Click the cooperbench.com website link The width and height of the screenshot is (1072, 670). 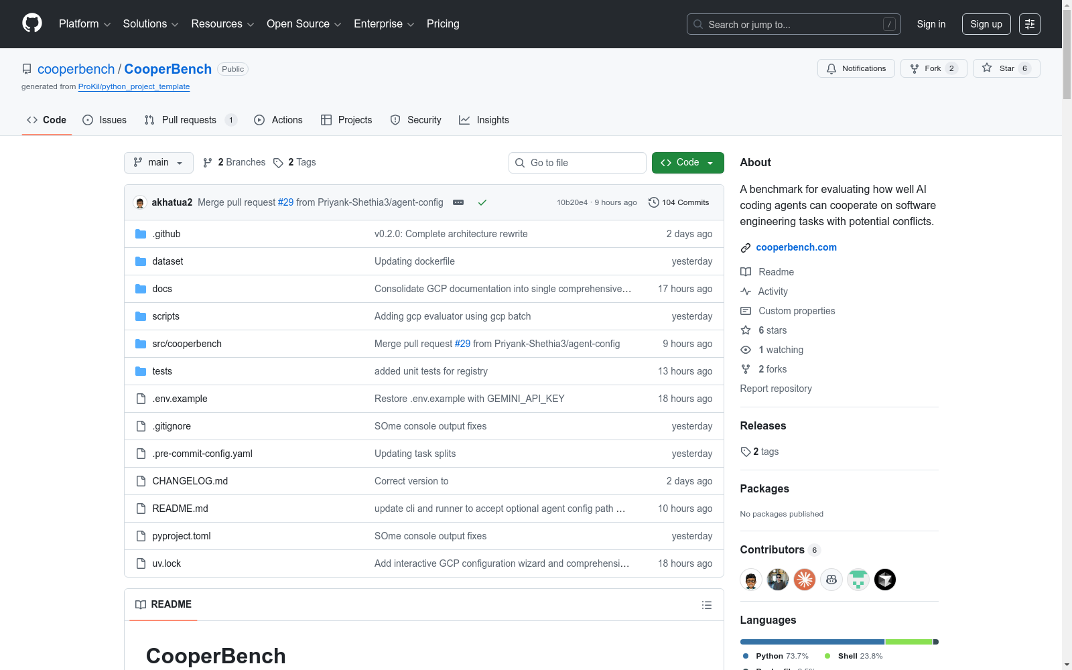[x=796, y=247]
